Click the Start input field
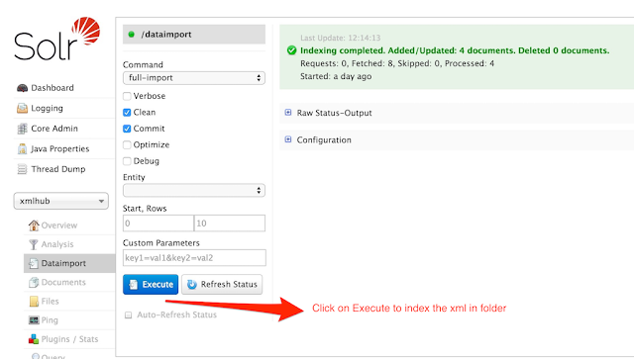634x359 pixels. 158,224
